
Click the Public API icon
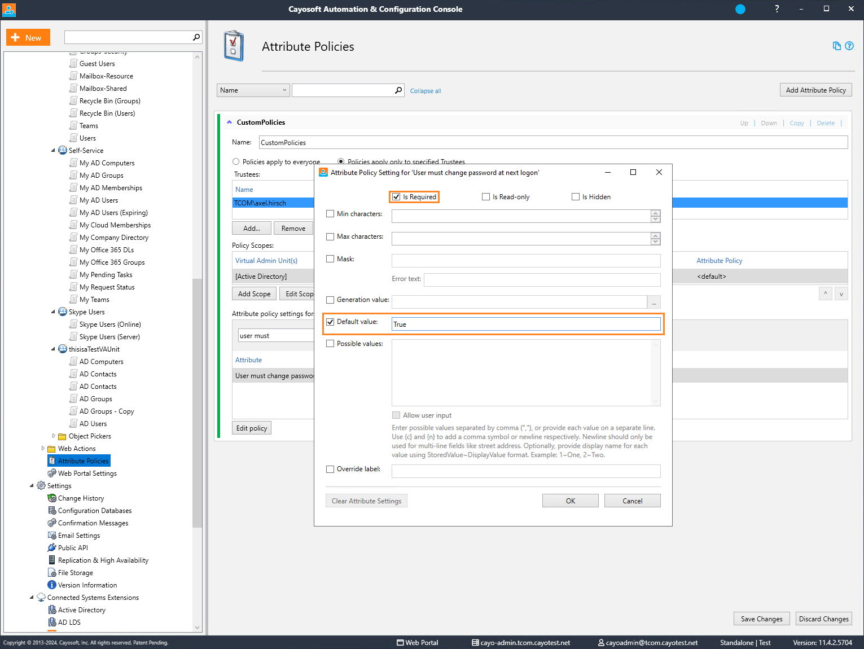coord(52,548)
